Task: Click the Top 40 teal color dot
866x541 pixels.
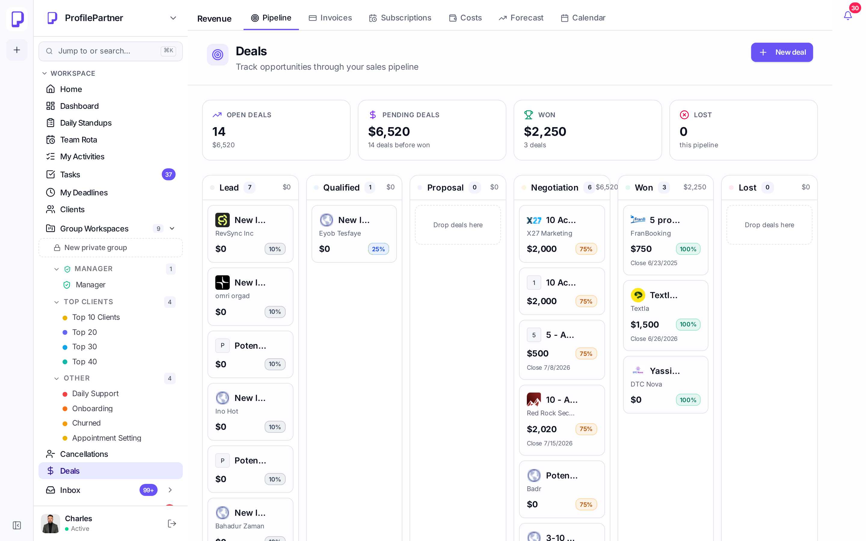Action: point(65,362)
